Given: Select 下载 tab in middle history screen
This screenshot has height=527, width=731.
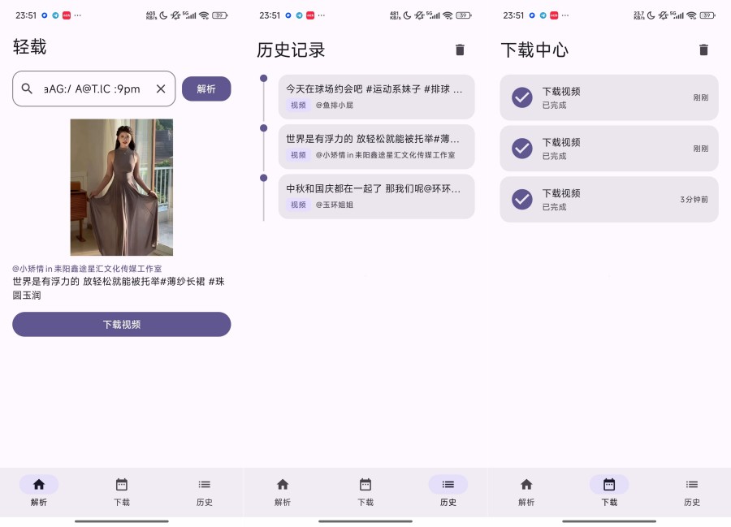Looking at the screenshot, I should [x=365, y=491].
